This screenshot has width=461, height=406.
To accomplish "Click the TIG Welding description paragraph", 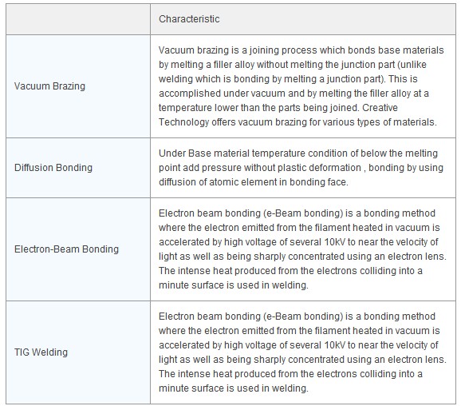I will pos(302,352).
